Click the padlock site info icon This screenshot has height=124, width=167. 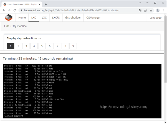coord(21,11)
